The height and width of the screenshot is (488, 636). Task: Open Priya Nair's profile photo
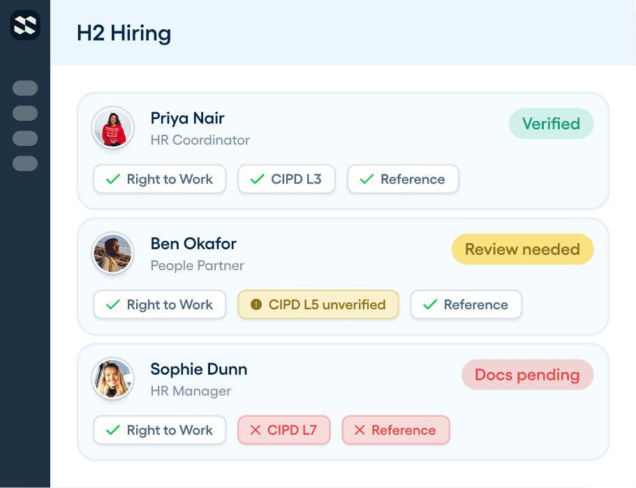coord(113,128)
